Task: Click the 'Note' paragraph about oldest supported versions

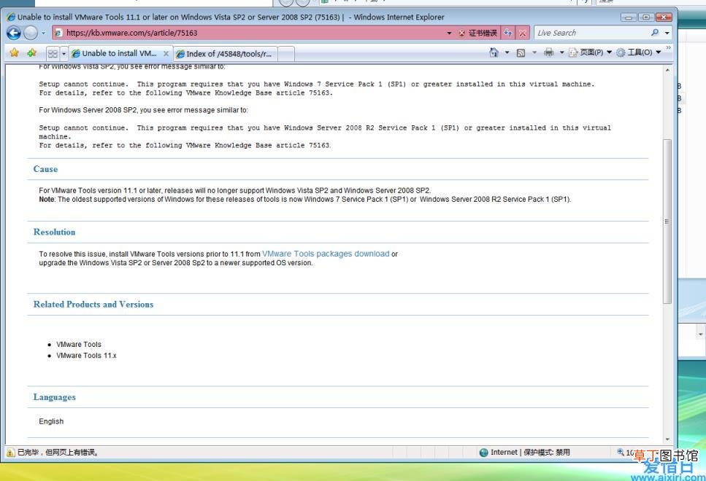Action: (305, 199)
